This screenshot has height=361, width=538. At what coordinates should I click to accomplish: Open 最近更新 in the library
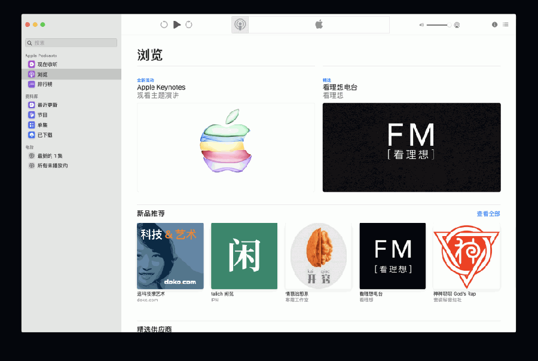[71, 105]
